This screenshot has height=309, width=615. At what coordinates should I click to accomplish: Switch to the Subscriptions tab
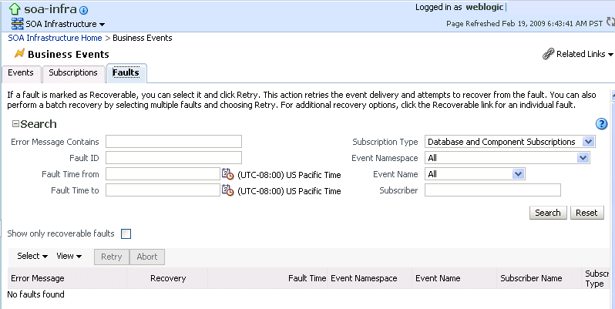tap(73, 73)
